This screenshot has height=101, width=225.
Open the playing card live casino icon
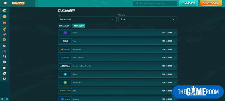click(x=4, y=73)
